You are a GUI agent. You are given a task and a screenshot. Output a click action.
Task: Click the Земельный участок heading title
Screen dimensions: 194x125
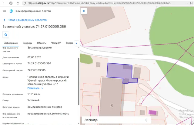click(34, 27)
